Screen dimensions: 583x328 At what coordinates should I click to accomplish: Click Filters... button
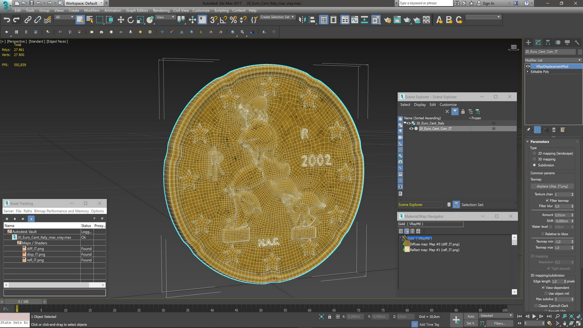[499, 323]
